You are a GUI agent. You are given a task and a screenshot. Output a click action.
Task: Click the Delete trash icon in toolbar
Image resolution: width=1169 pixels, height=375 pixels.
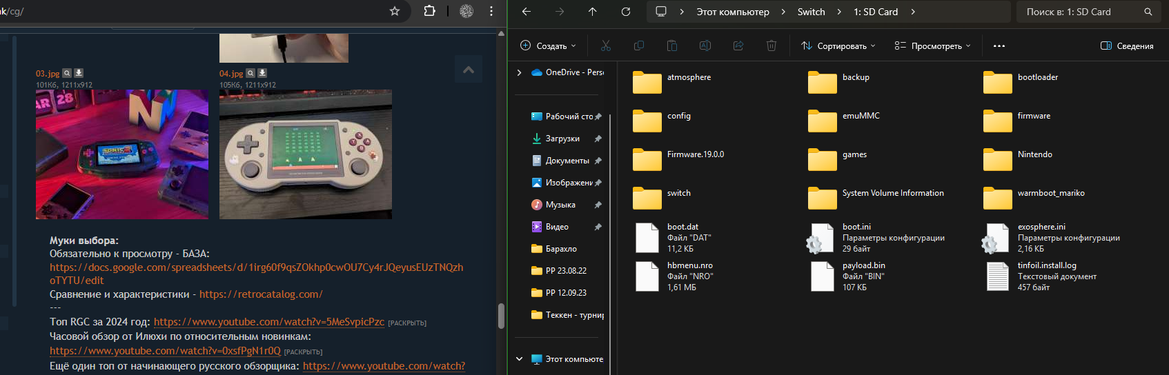pos(772,45)
